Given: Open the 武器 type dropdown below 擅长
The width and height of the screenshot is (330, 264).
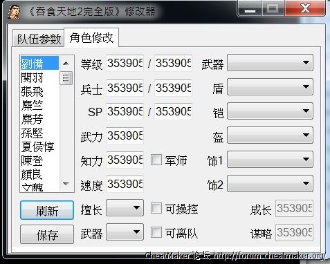Looking at the screenshot, I should tap(125, 232).
